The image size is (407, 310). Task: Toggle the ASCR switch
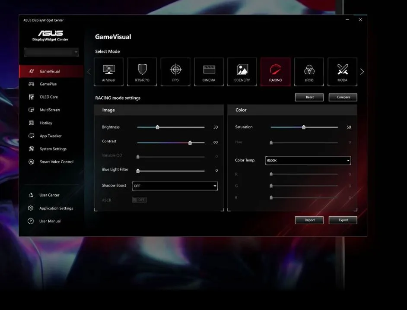(139, 200)
